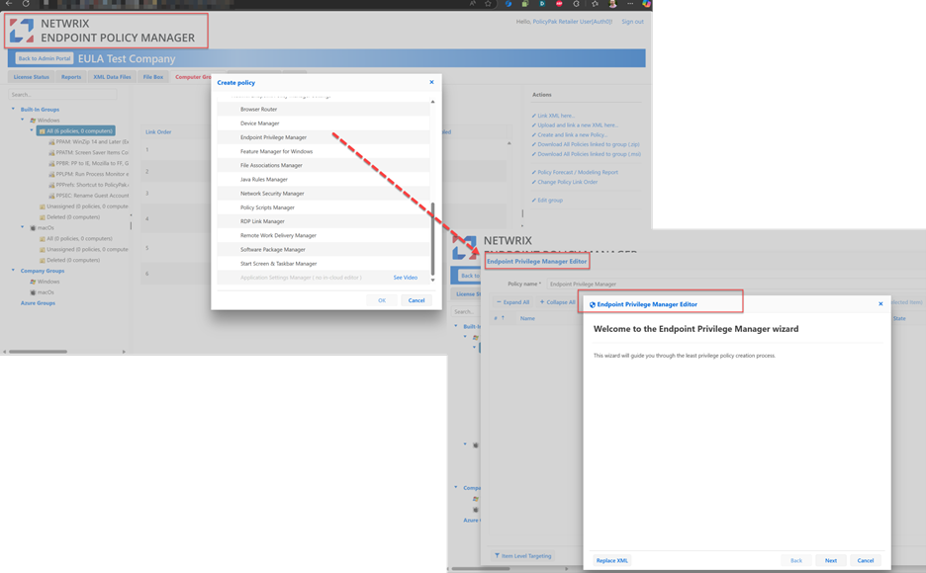Click the Replace XML button

coord(612,560)
